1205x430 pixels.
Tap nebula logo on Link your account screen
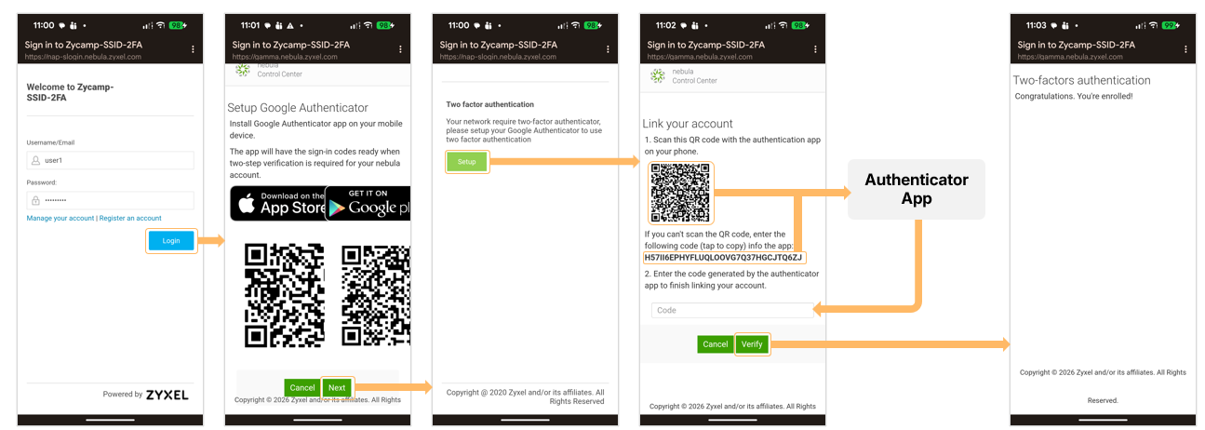point(658,76)
